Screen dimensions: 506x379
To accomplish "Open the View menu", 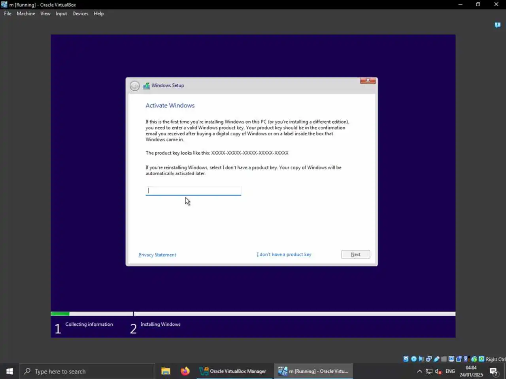I will coord(45,13).
